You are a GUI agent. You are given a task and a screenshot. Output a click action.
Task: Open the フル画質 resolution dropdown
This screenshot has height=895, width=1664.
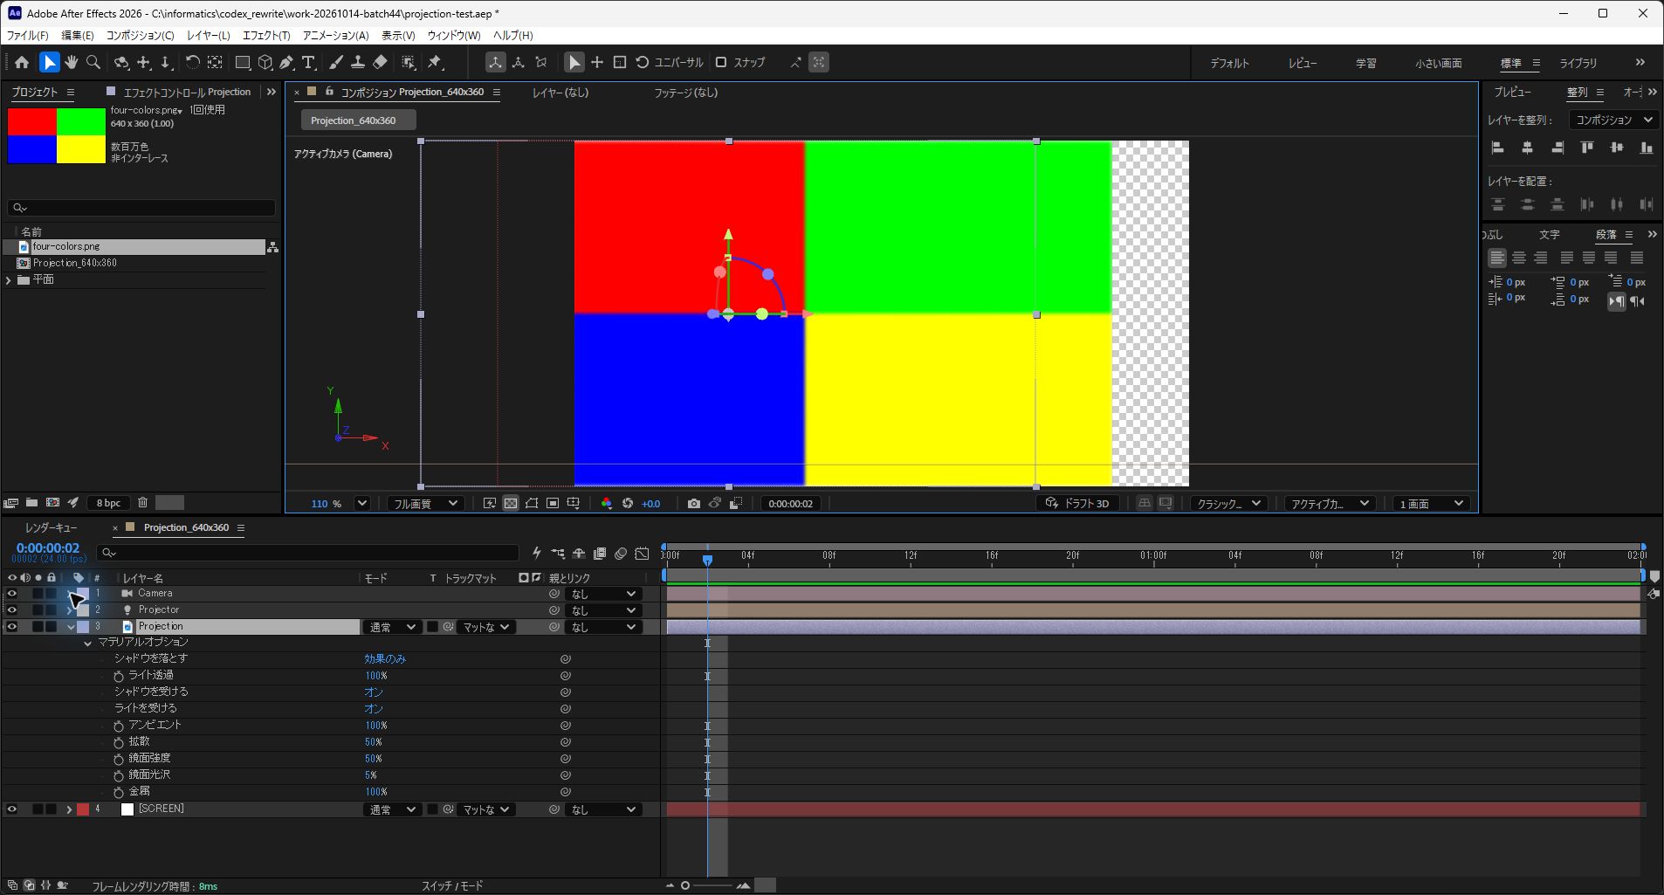[x=425, y=504]
